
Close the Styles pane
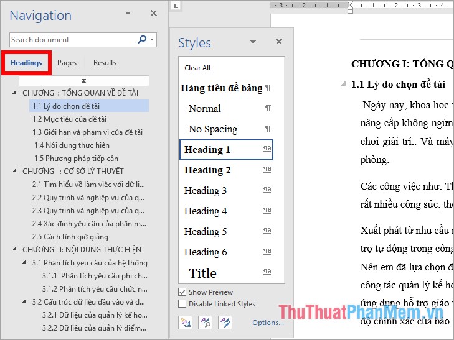[279, 42]
